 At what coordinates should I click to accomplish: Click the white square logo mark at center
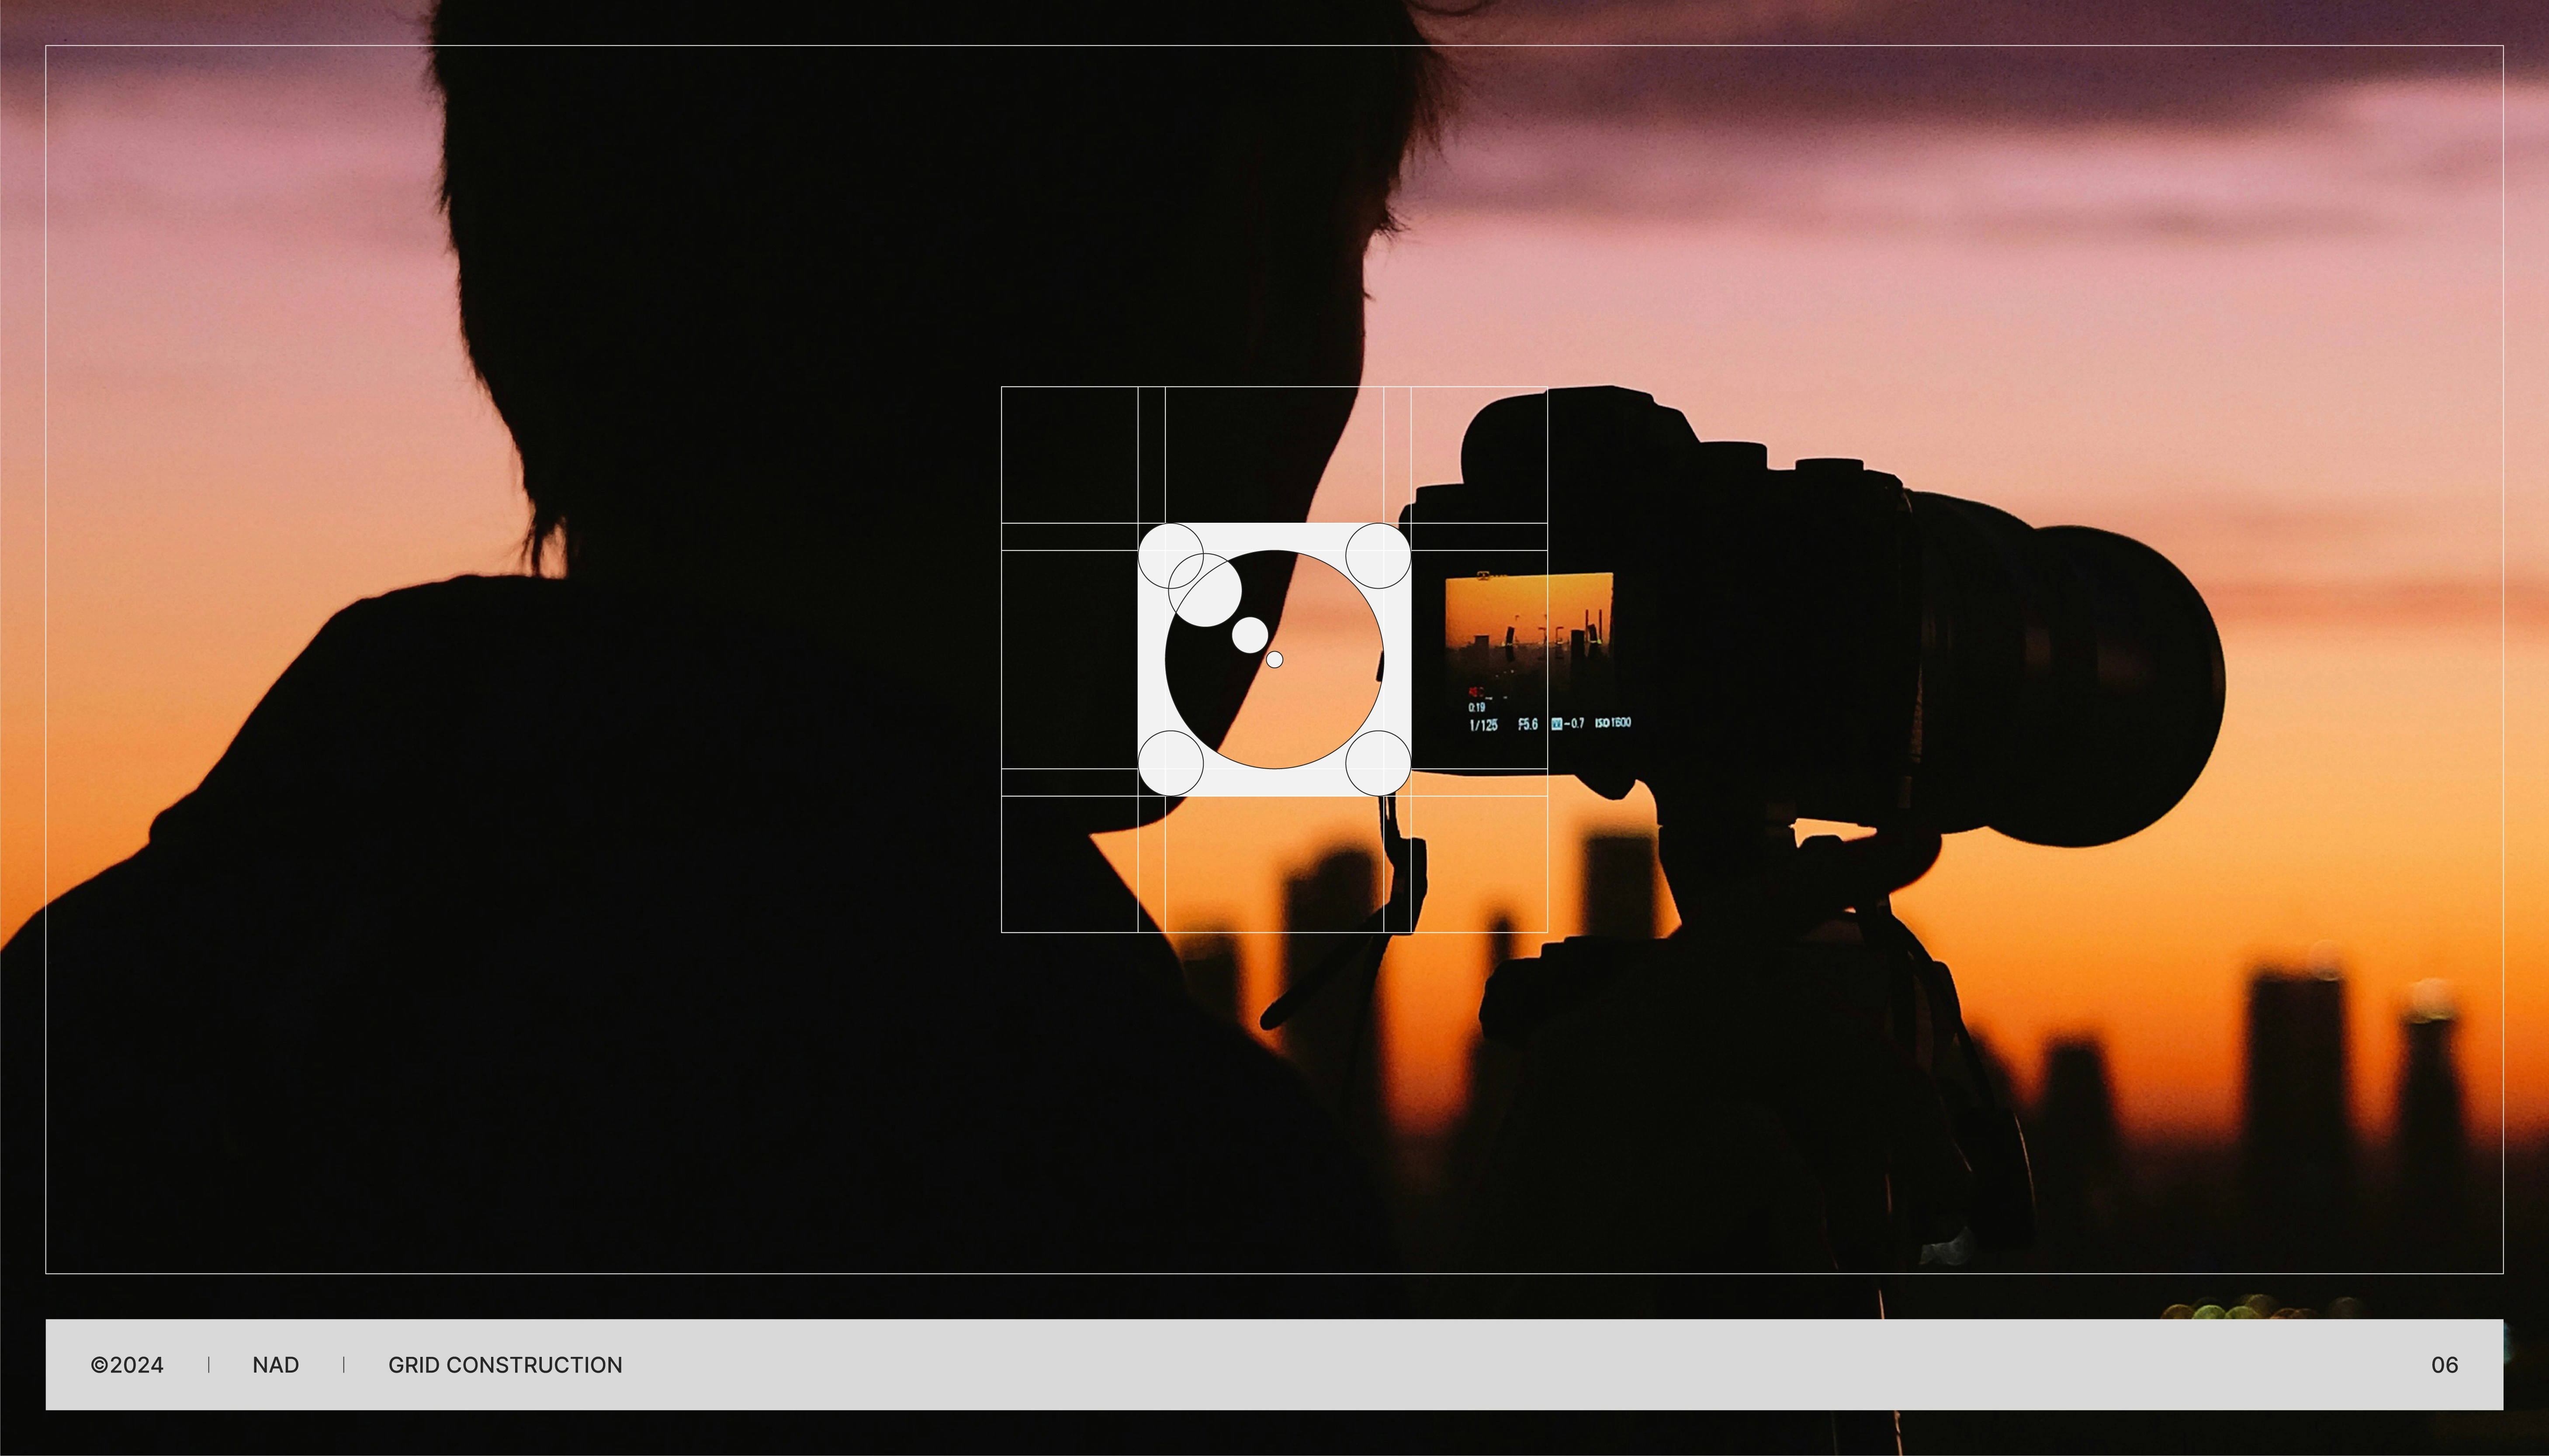(x=1274, y=660)
